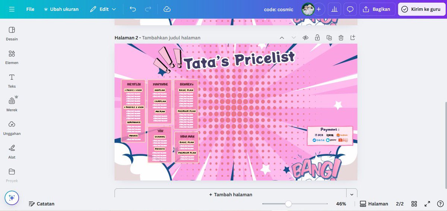Open the Teks sidebar panel
The image size is (447, 211).
click(x=12, y=81)
